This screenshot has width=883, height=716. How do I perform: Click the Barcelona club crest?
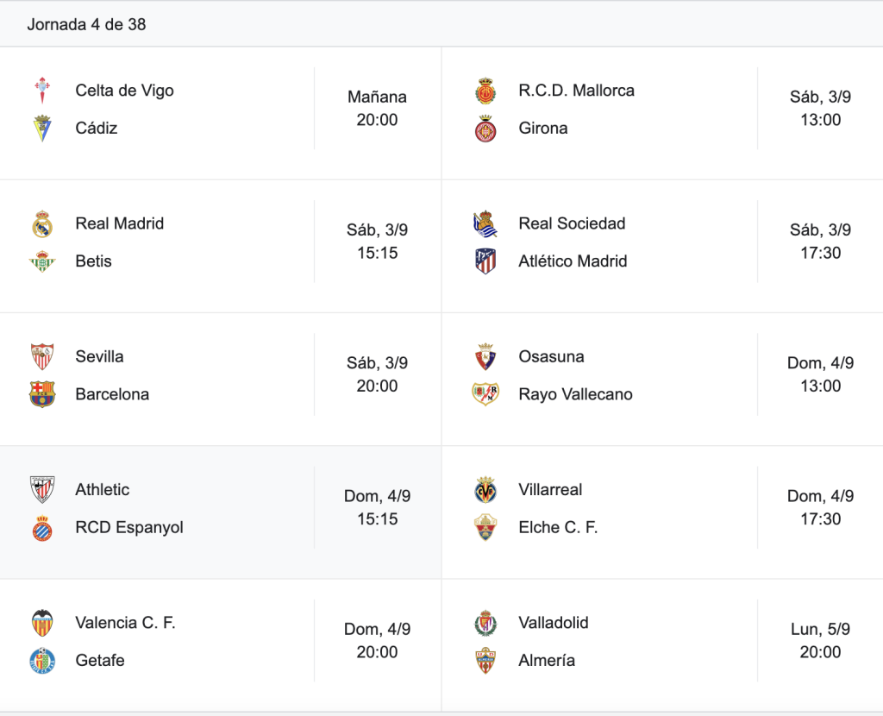[x=42, y=394]
